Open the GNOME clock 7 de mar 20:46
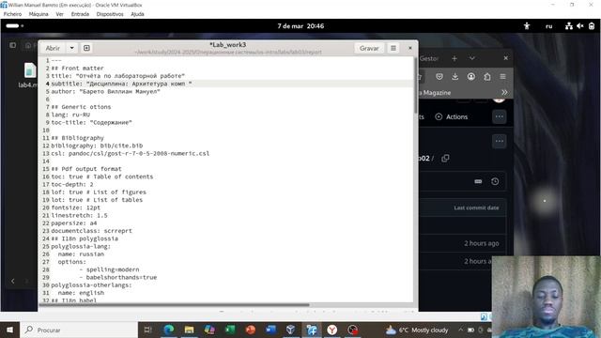This screenshot has width=601, height=338. click(300, 26)
